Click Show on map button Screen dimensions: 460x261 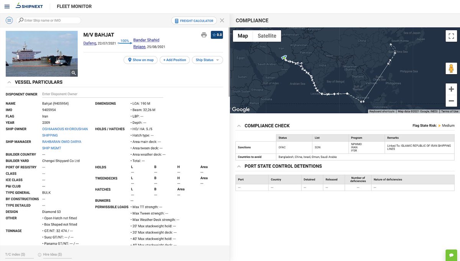[x=140, y=60]
